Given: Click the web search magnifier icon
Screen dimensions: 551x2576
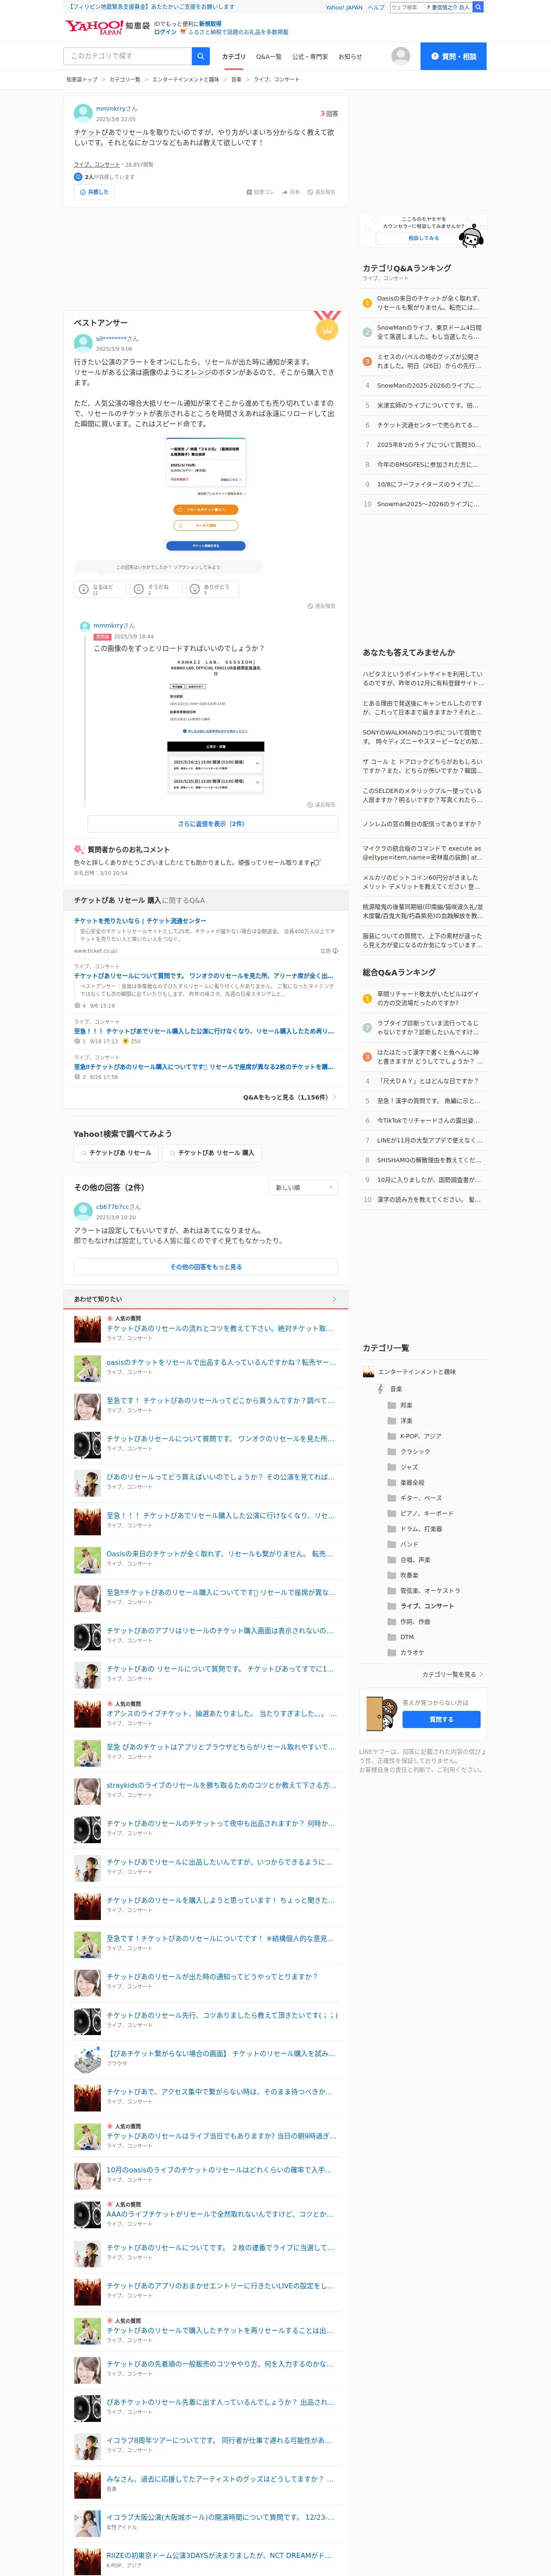Looking at the screenshot, I should [x=478, y=7].
